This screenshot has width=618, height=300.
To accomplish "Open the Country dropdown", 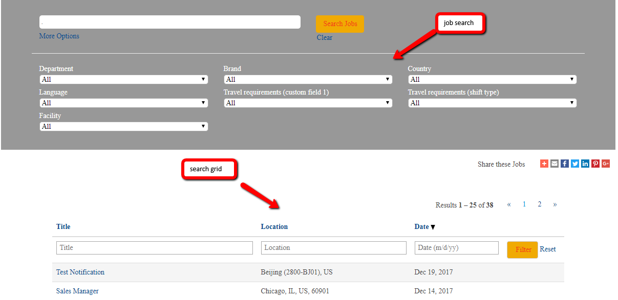I will click(x=493, y=79).
